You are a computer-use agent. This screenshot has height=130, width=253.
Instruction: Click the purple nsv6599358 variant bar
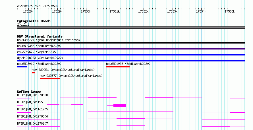click(x=131, y=49)
